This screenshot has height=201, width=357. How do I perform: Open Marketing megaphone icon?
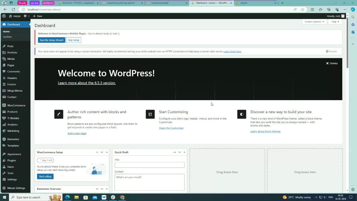click(4, 131)
